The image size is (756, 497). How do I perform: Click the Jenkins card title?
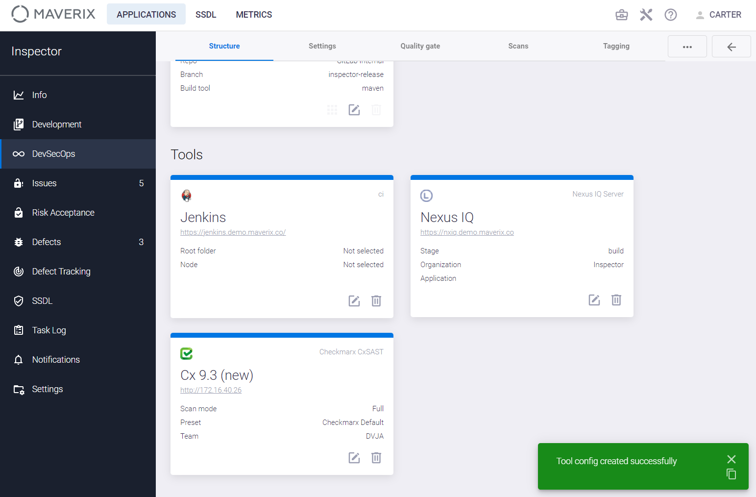coord(203,217)
